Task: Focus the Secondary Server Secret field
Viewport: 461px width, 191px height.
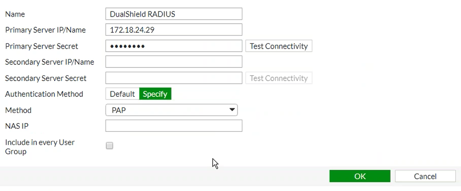Action: (x=174, y=78)
